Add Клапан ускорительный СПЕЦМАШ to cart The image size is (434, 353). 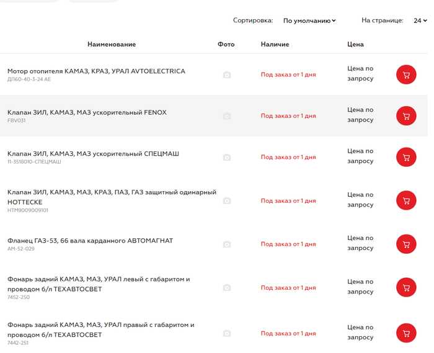406,157
